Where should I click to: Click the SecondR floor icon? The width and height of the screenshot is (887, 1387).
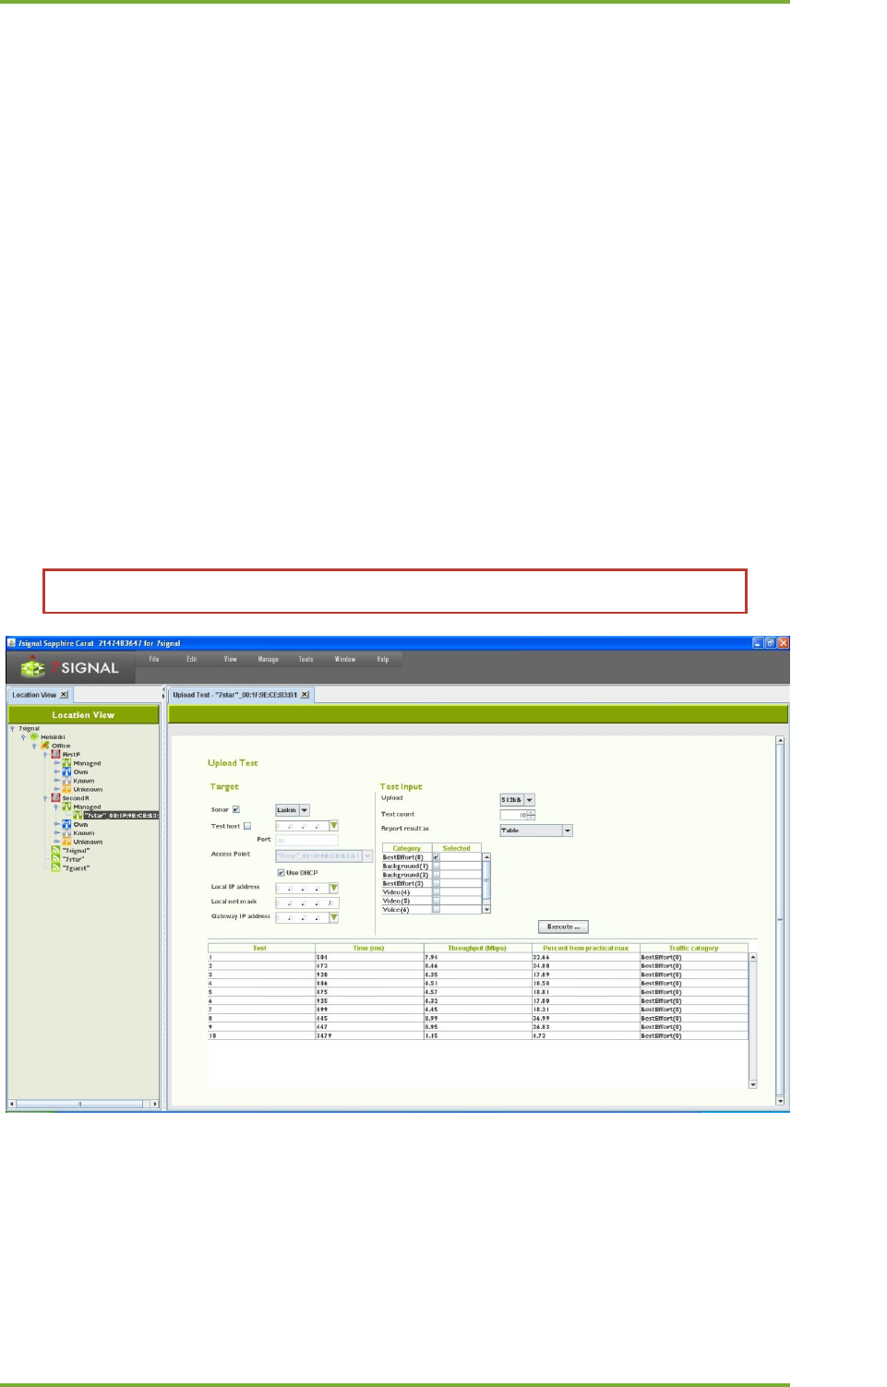tap(55, 798)
